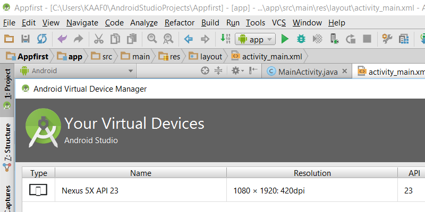425x212 pixels.
Task: Run the app with green play icon
Action: tap(285, 39)
